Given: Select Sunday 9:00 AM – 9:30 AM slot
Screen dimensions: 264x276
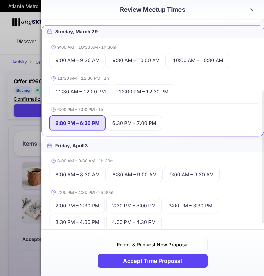Looking at the screenshot, I should click(x=78, y=60).
